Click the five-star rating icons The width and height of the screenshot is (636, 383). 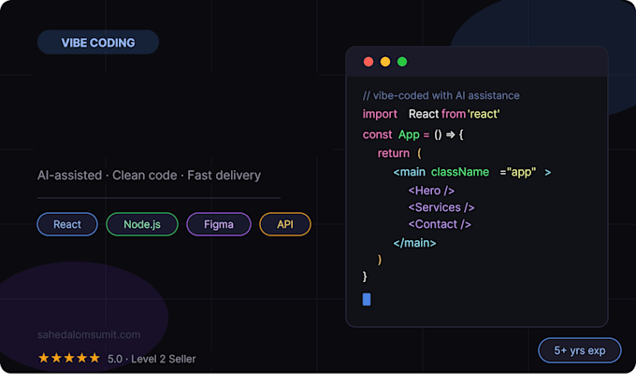[x=69, y=359]
